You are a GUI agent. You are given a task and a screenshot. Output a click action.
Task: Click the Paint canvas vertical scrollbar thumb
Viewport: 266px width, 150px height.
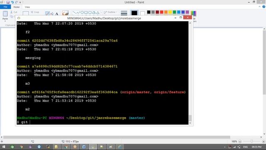point(264,62)
